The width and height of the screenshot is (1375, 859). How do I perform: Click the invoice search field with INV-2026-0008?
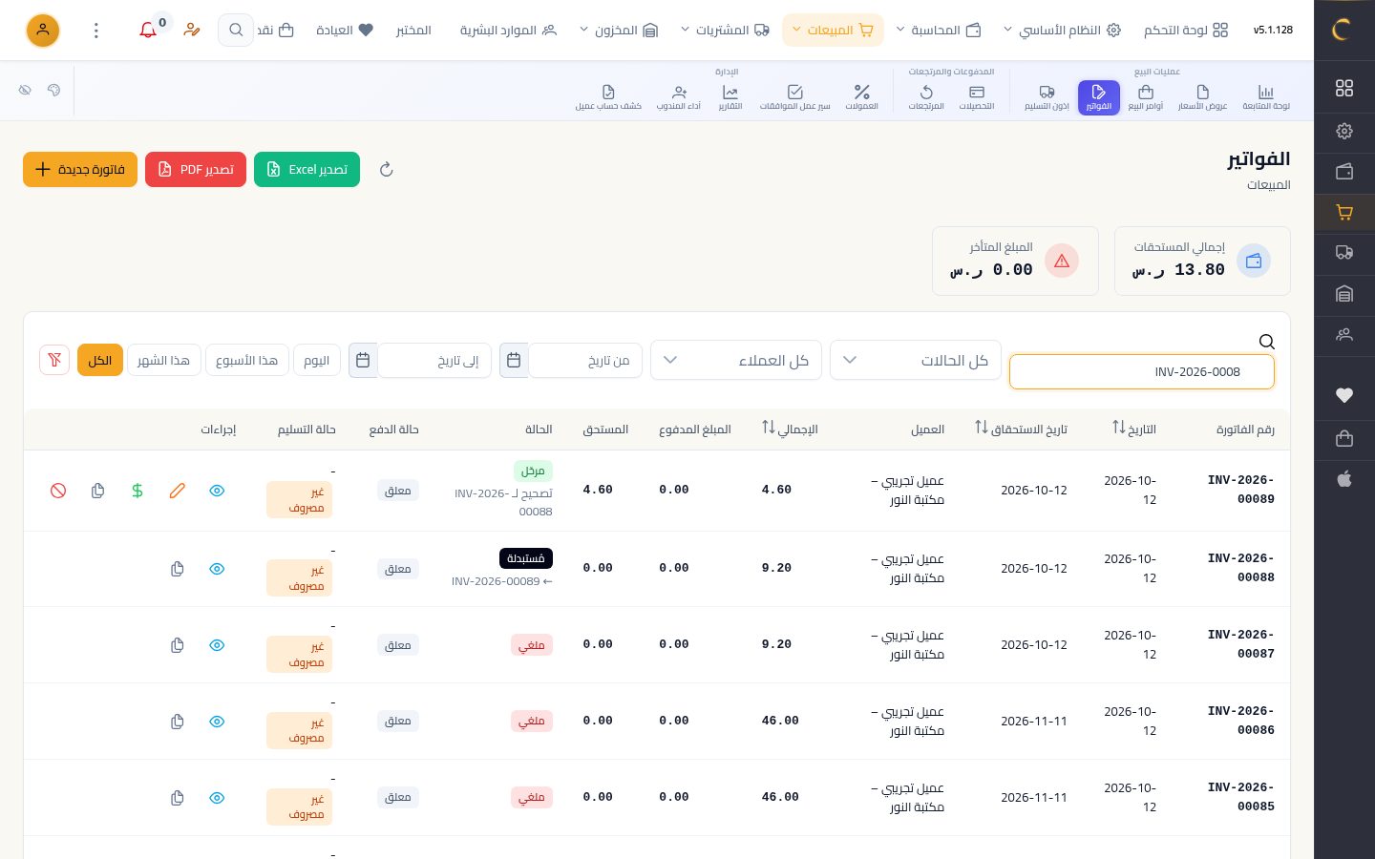[x=1142, y=372]
